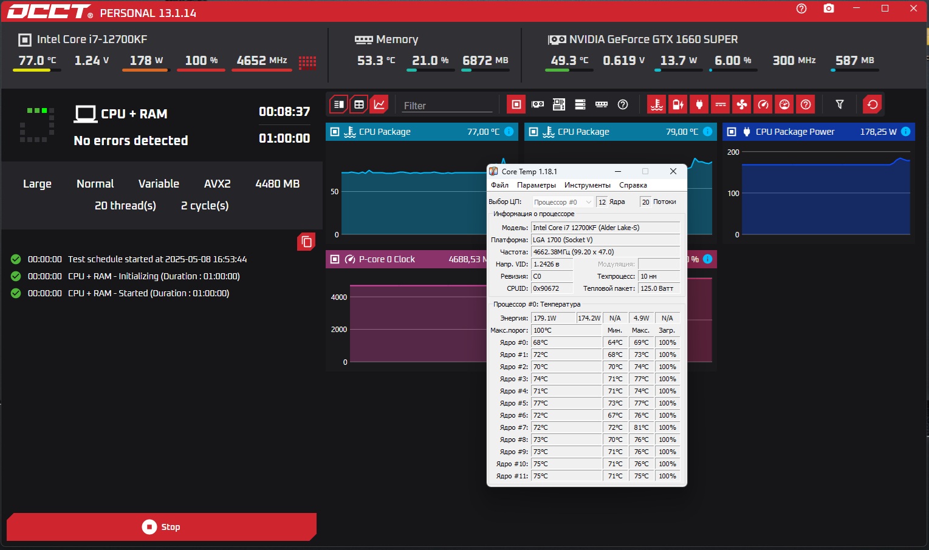This screenshot has width=929, height=550.
Task: Select the 'CPU + RAM - Initializing' log entry
Action: (154, 276)
